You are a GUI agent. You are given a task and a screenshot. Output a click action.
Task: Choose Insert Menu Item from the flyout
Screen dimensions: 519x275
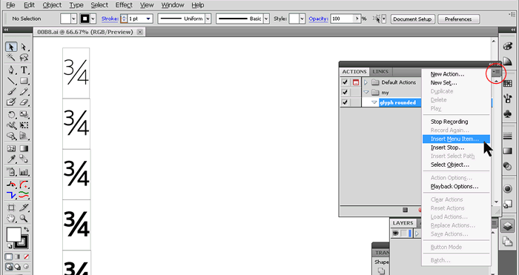[456, 139]
